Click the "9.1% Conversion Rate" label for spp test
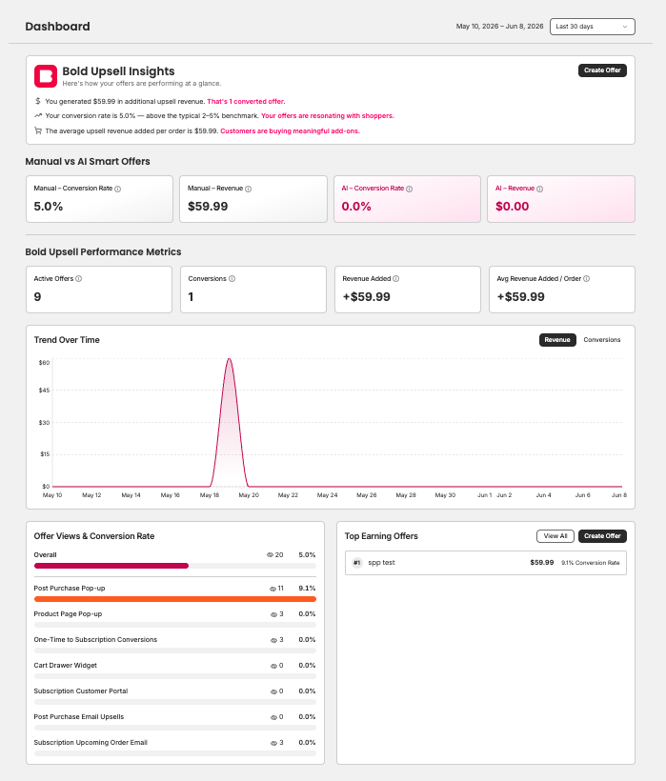This screenshot has height=781, width=666. click(591, 563)
